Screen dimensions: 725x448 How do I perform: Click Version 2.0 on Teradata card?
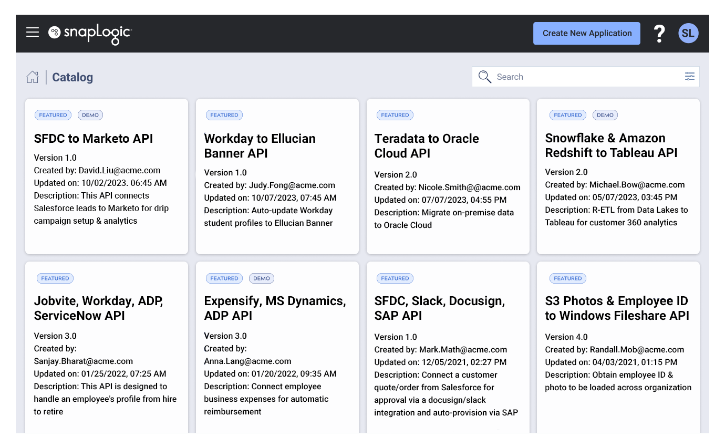[x=396, y=174]
